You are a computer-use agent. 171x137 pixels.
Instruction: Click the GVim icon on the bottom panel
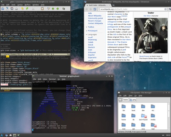(18, 135)
